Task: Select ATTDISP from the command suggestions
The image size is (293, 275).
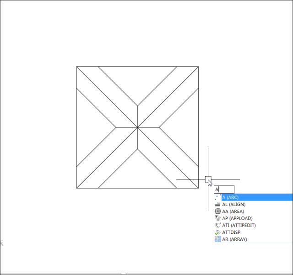Action: [x=231, y=233]
